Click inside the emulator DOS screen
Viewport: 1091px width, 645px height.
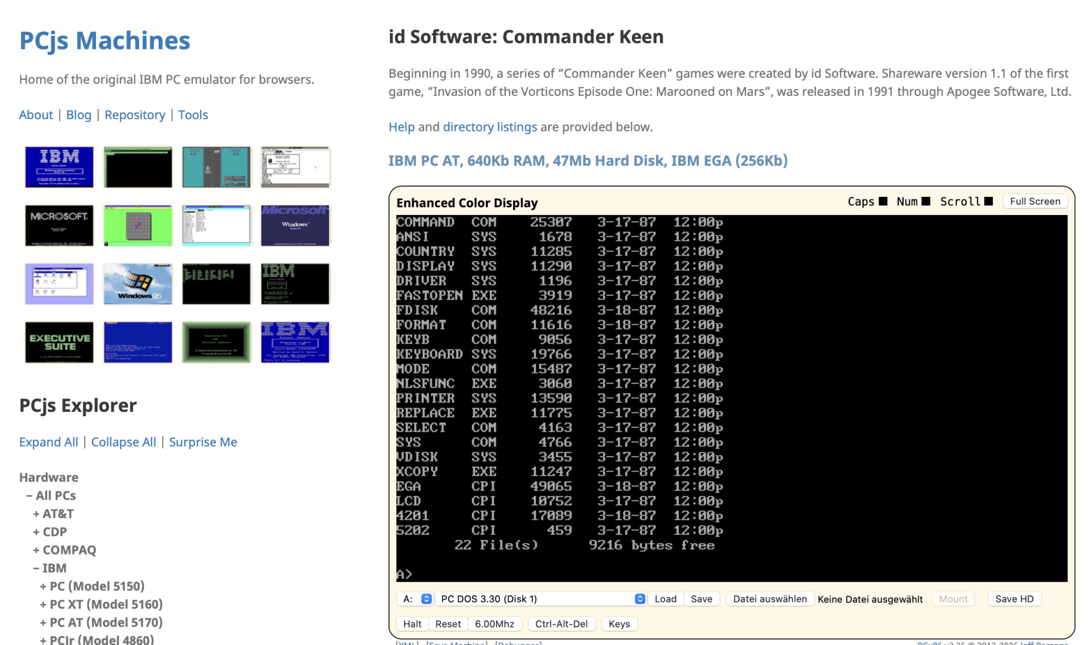tap(731, 398)
